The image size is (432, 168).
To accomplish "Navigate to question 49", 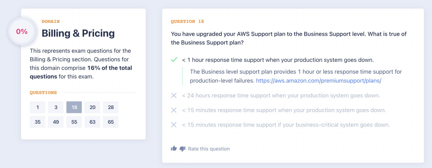I will pos(56,122).
